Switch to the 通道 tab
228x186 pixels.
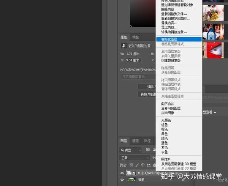(135, 141)
